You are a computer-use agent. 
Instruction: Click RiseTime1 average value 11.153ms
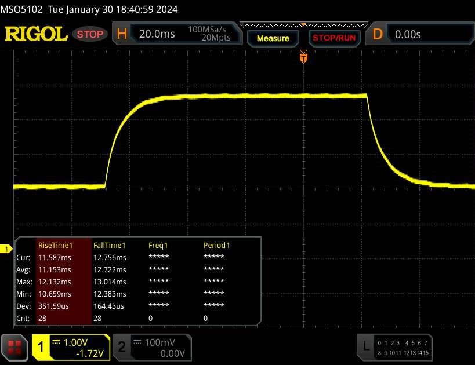pyautogui.click(x=55, y=269)
